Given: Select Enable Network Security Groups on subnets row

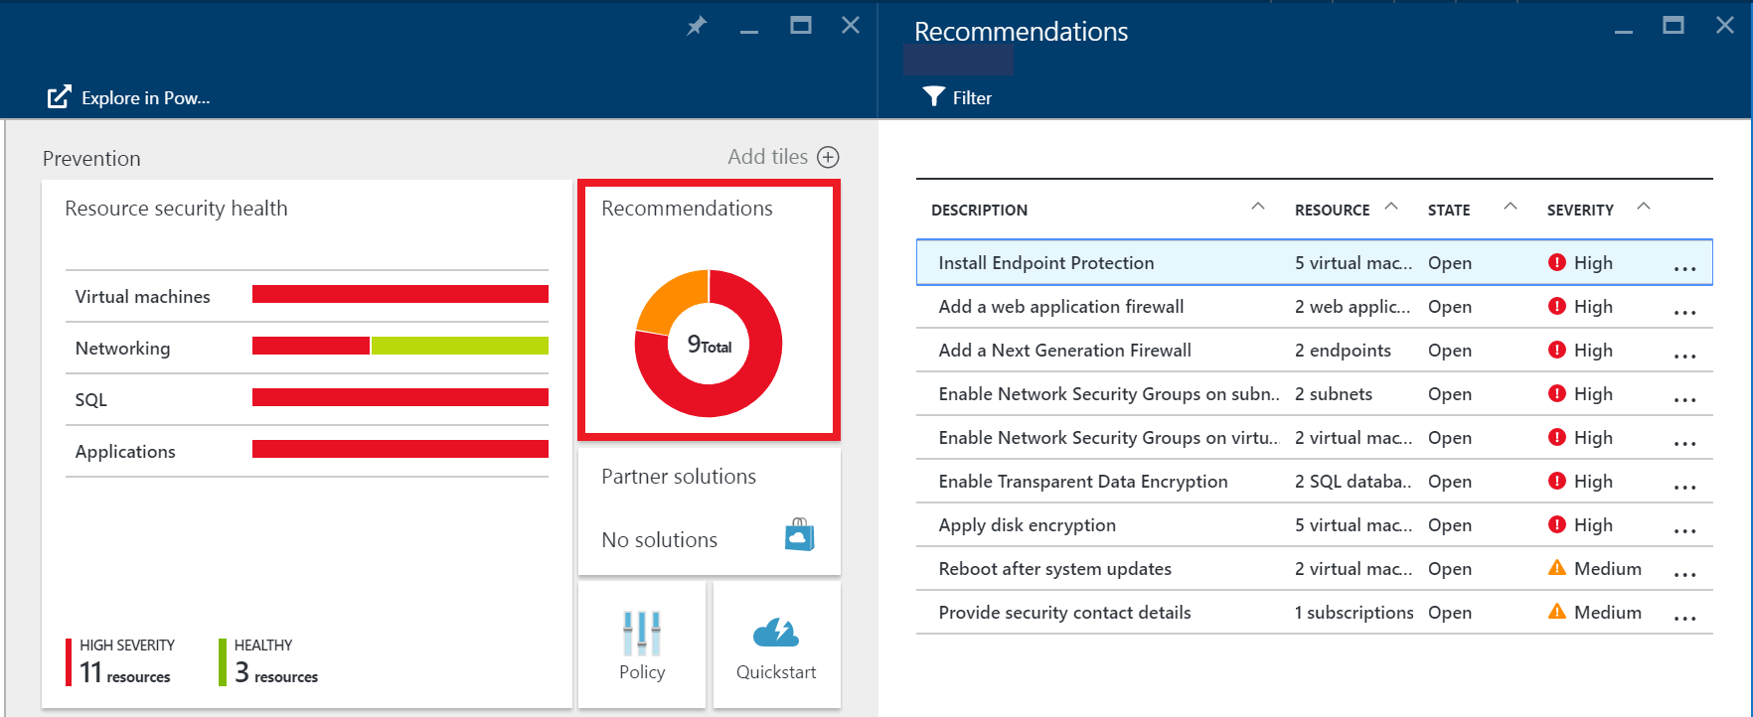Looking at the screenshot, I should [x=1314, y=393].
